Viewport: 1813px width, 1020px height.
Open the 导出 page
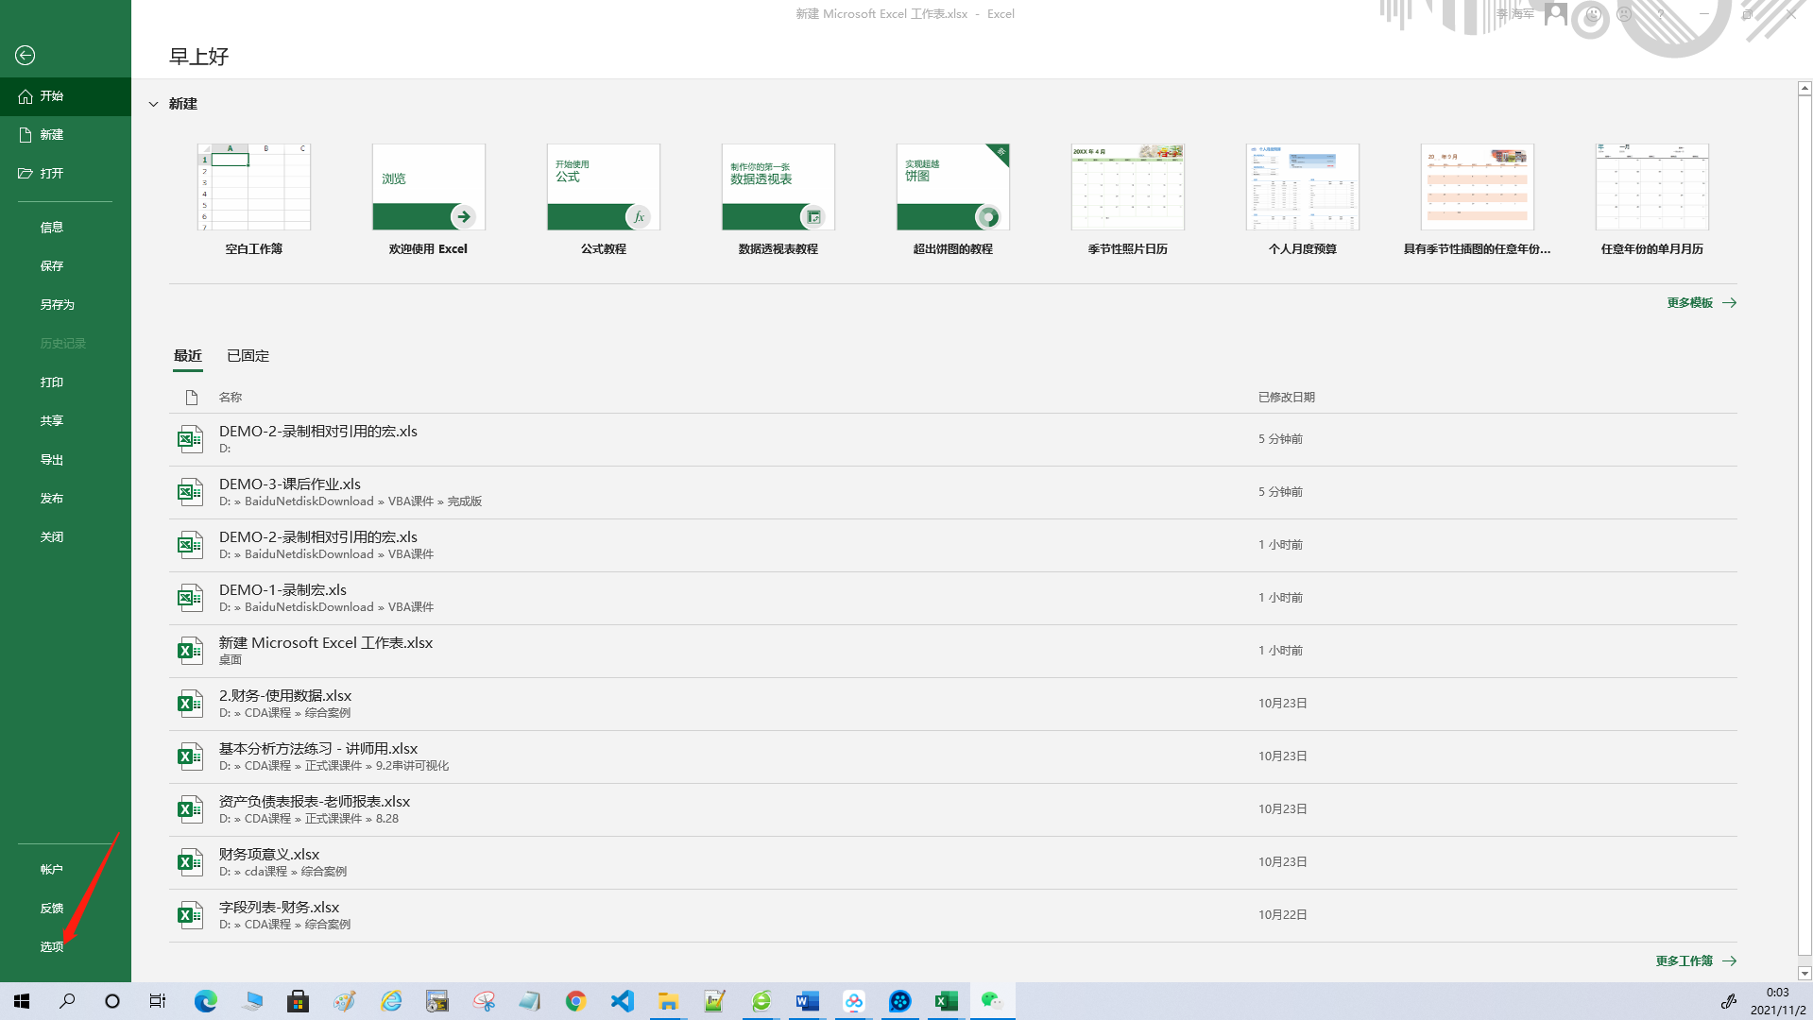(x=65, y=460)
